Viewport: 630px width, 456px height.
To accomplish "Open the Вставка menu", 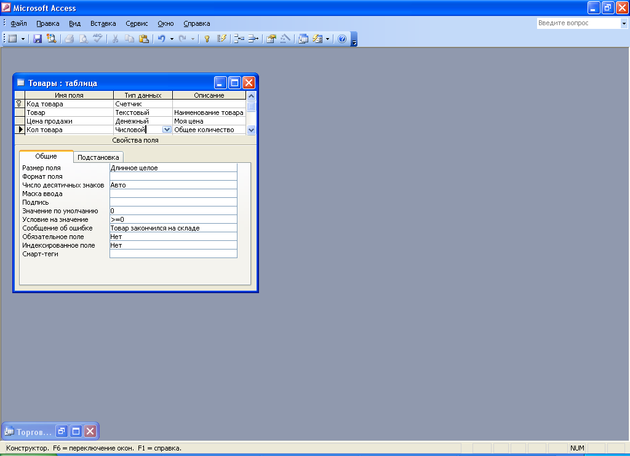I will 103,23.
